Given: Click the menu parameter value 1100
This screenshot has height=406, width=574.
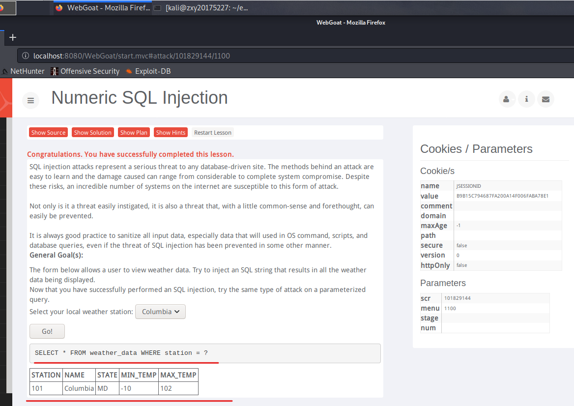Looking at the screenshot, I should pyautogui.click(x=450, y=308).
